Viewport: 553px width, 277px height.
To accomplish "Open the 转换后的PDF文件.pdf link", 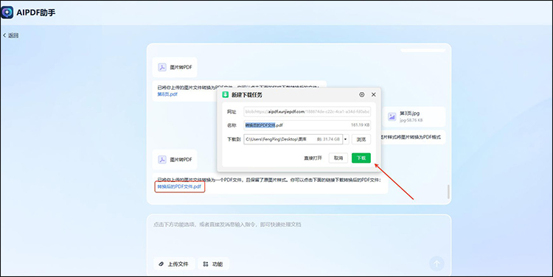I will [179, 186].
